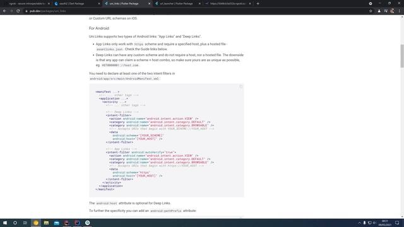Open the browser extensions icon
The width and height of the screenshot is (404, 227).
[379, 11]
